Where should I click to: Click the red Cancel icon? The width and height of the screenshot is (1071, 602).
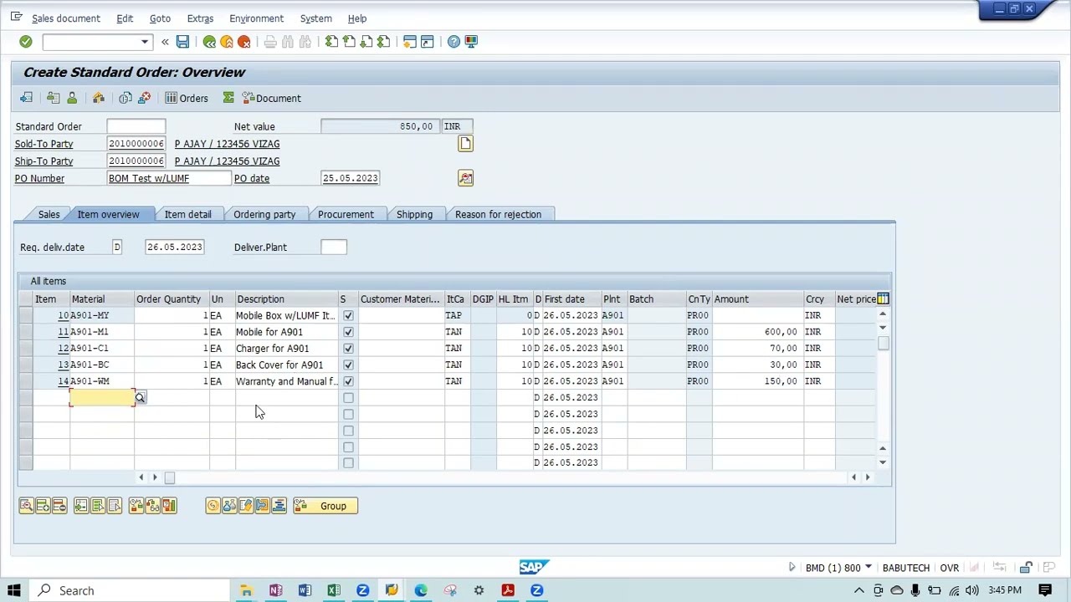244,42
